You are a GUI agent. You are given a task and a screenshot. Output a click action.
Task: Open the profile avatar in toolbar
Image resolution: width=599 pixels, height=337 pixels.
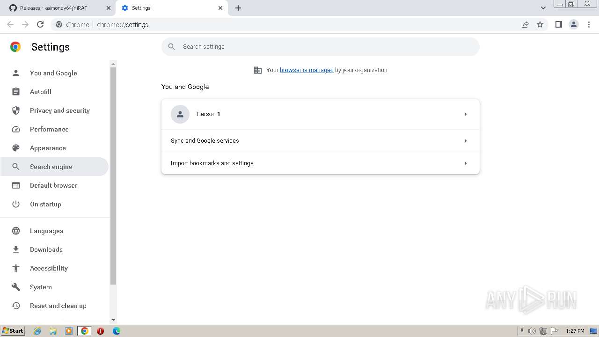pyautogui.click(x=574, y=24)
